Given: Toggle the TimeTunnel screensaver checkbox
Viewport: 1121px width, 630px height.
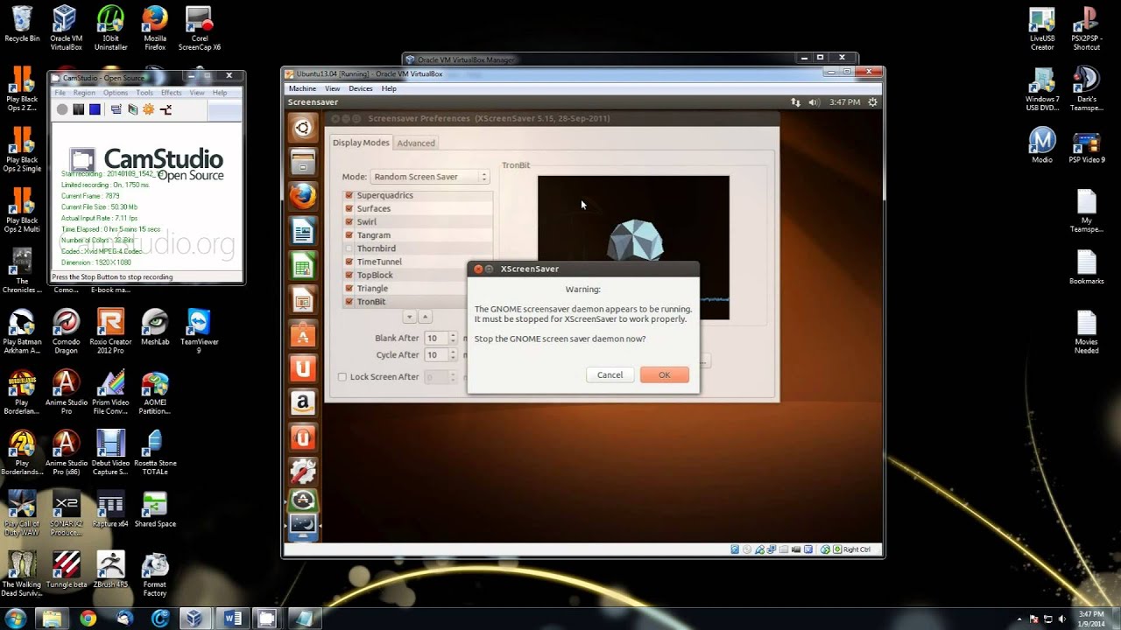Looking at the screenshot, I should coord(349,262).
